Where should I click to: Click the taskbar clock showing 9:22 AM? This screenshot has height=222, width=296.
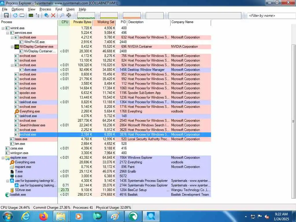281,217
